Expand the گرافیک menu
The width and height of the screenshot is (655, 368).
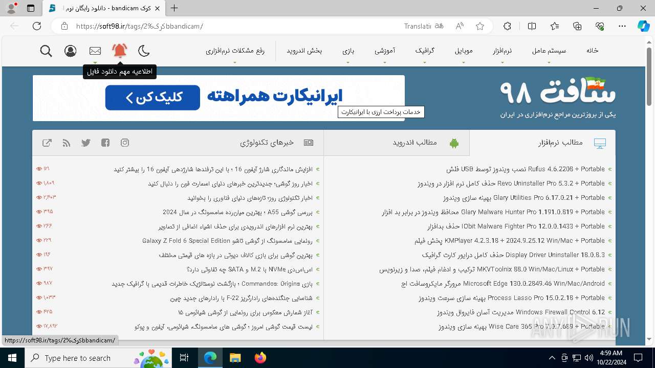click(x=425, y=51)
